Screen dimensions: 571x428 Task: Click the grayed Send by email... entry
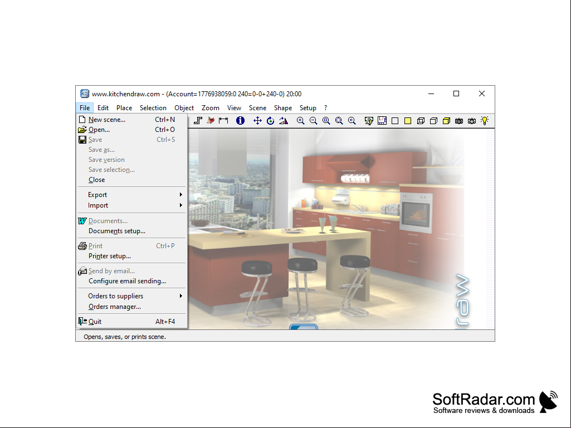(132, 271)
